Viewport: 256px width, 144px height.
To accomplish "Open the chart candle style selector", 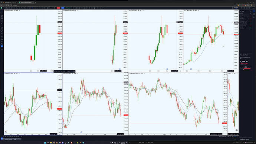I will (44, 8).
